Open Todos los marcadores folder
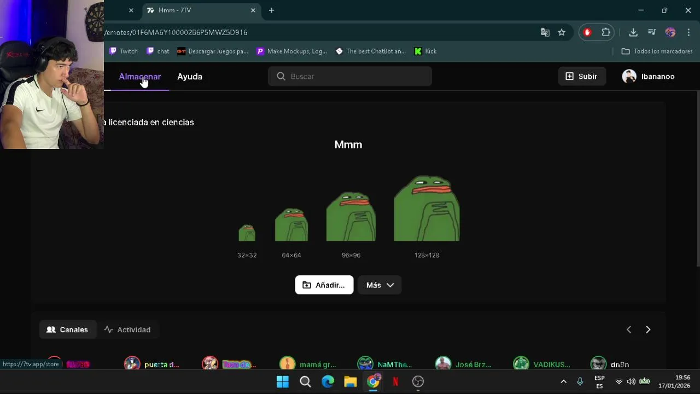The image size is (700, 394). (x=657, y=51)
